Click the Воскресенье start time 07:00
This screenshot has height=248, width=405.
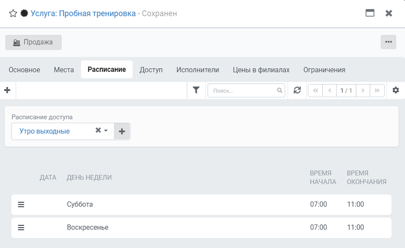click(x=318, y=227)
